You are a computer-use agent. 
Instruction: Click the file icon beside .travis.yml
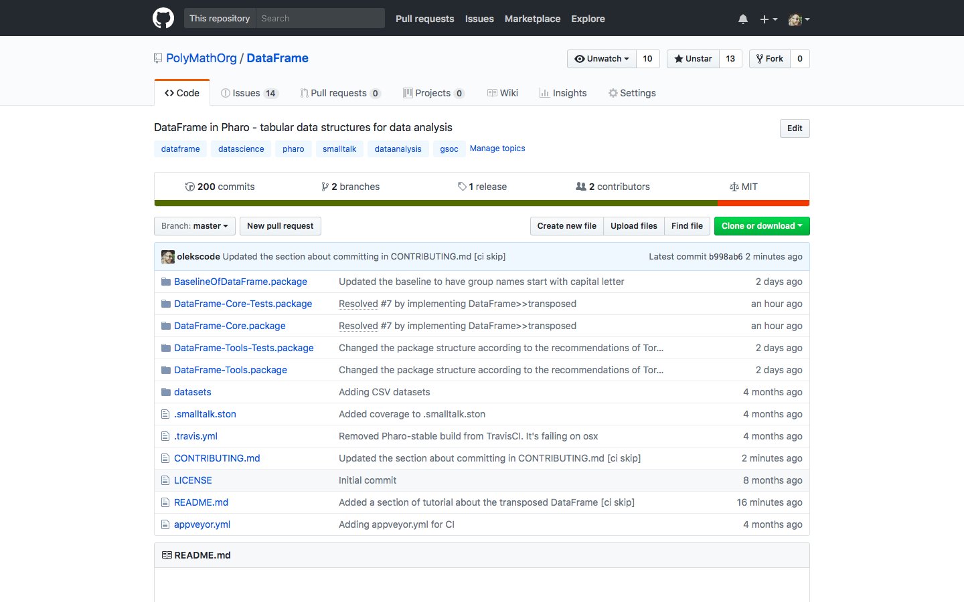point(165,436)
